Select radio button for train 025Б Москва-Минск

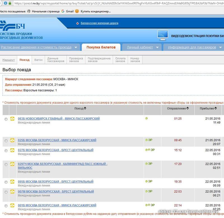point(6,141)
